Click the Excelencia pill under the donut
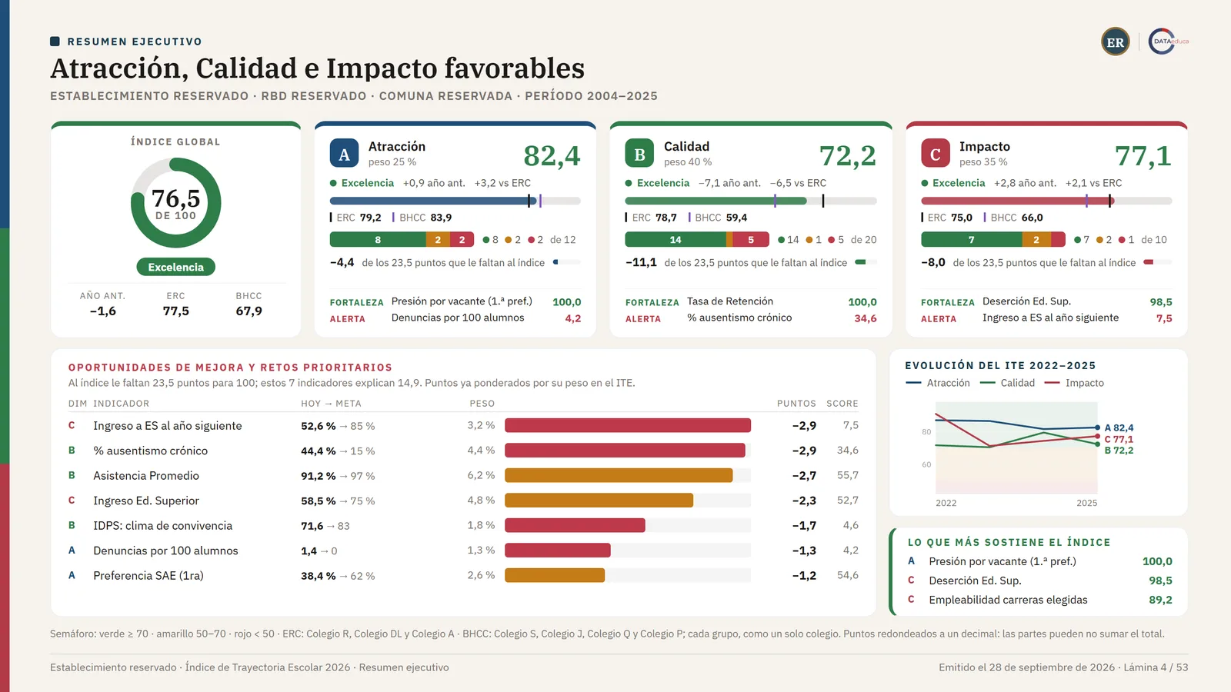Image resolution: width=1231 pixels, height=692 pixels. tap(175, 267)
